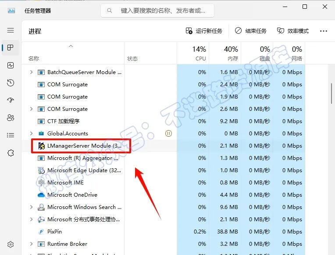The height and width of the screenshot is (255, 335).
Task: Select the LManagerServer Module row
Action: click(163, 146)
